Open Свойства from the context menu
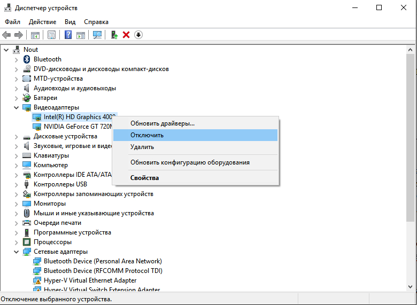This screenshot has width=417, height=305. click(196, 177)
